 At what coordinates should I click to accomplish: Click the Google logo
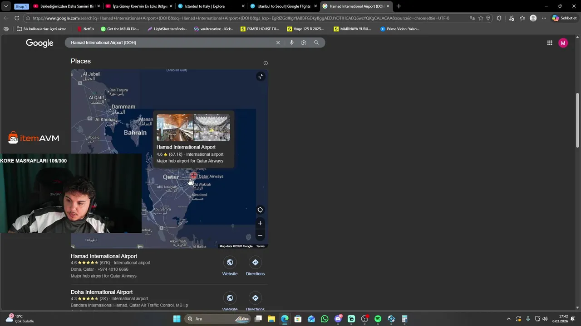click(x=39, y=43)
